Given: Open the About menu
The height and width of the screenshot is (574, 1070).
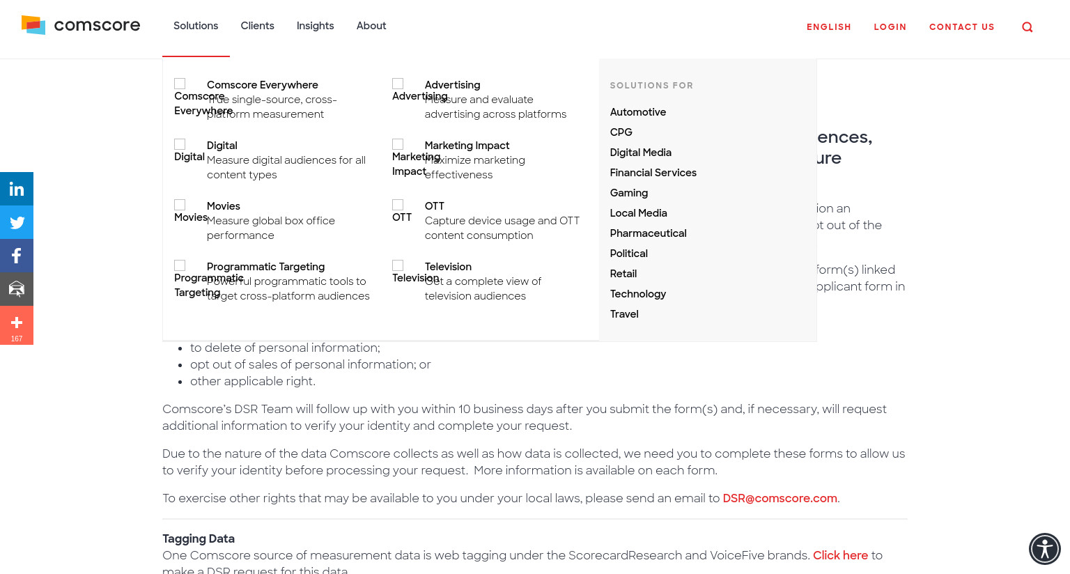Looking at the screenshot, I should pos(371,26).
